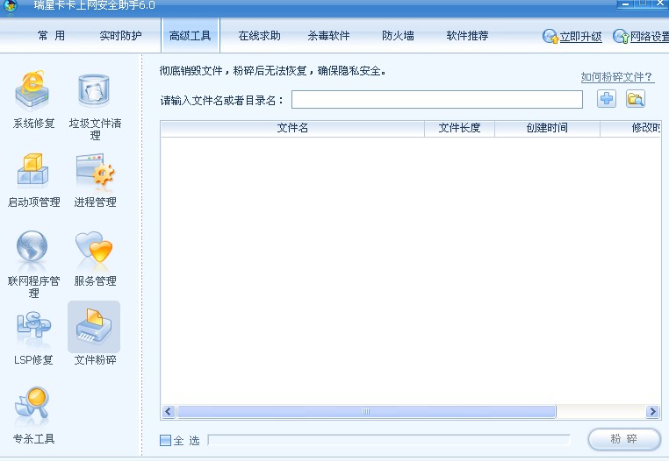Viewport: 669px width, 461px height.
Task: Focus the file or directory name field
Action: (437, 100)
